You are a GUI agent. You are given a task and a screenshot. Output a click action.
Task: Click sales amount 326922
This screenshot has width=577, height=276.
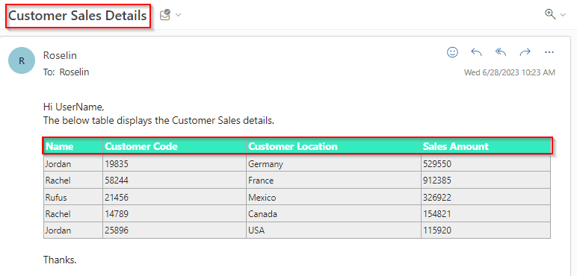point(486,198)
